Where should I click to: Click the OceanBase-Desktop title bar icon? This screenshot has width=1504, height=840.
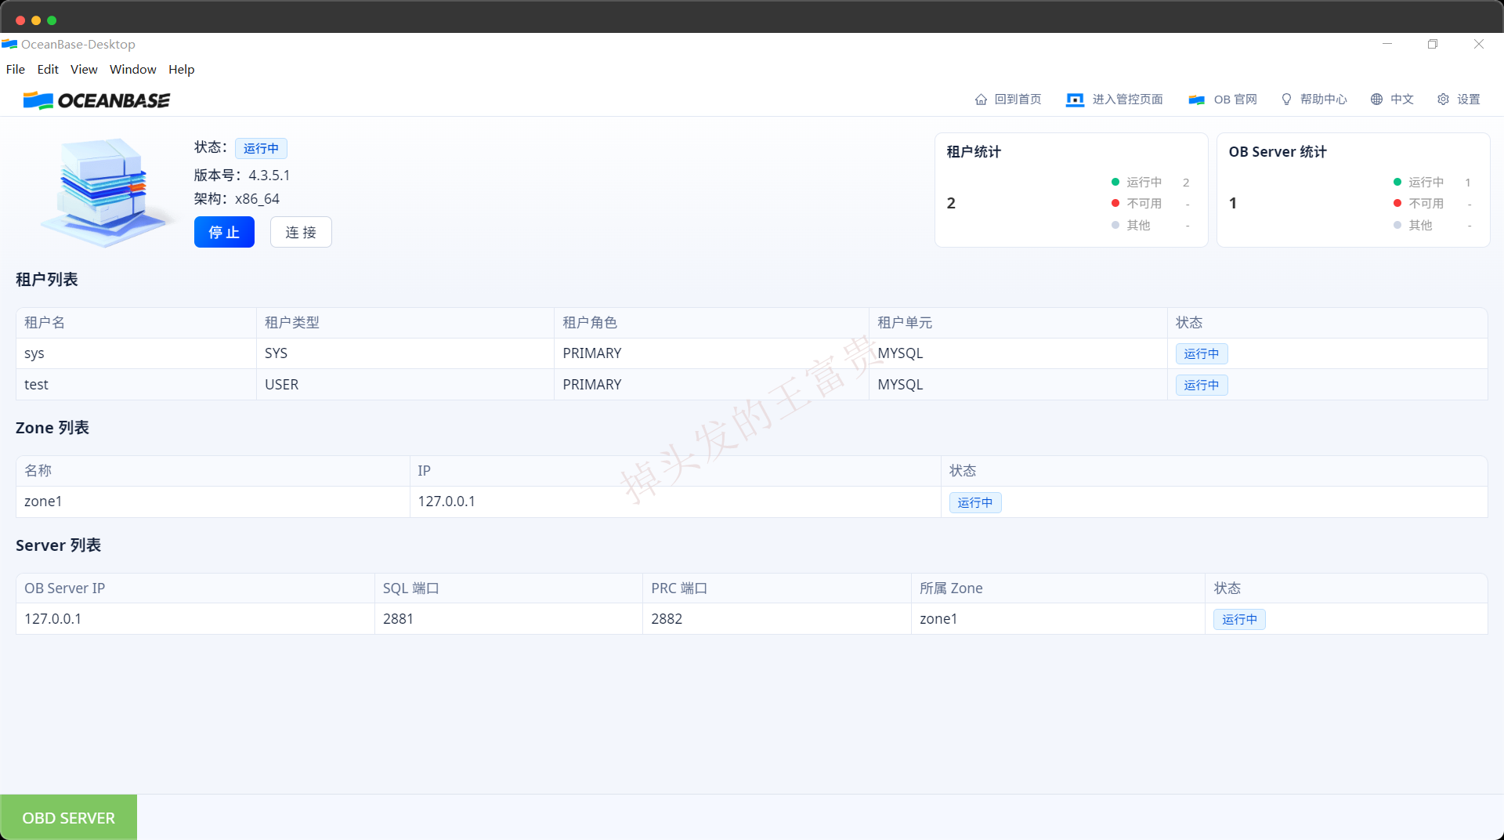(9, 44)
